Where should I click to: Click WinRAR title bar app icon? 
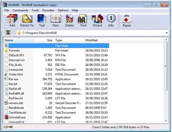click(x=5, y=5)
